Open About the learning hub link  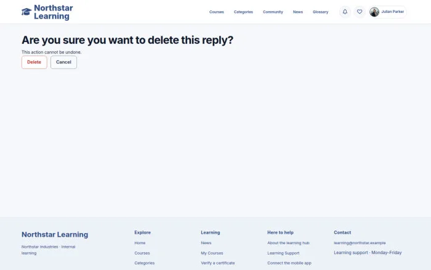point(288,243)
